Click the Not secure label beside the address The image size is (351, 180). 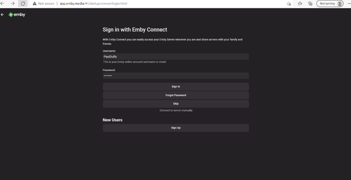tap(46, 4)
